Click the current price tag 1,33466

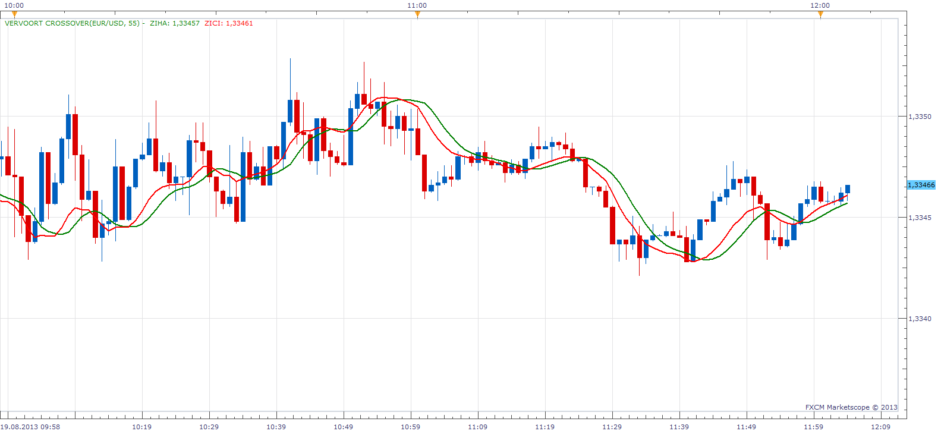[x=921, y=185]
